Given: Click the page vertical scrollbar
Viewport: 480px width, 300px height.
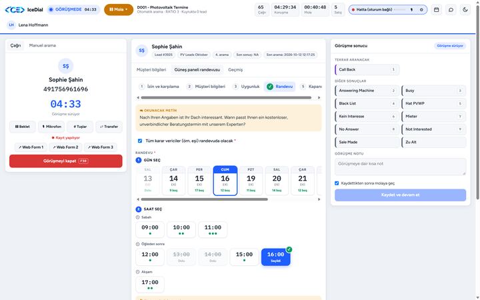Looking at the screenshot, I should coord(478,102).
